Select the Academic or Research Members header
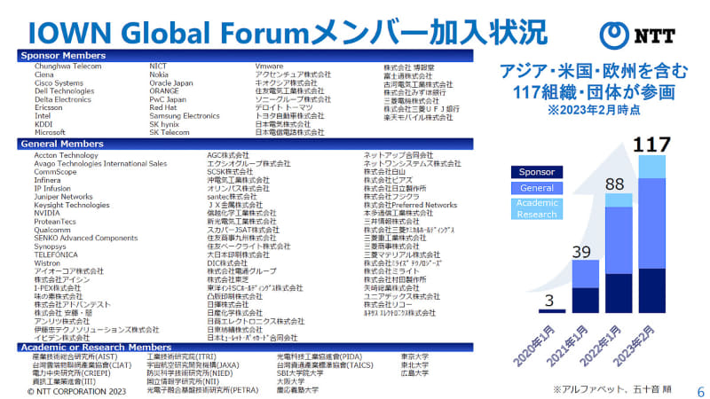Viewport: 710px width, 399px height. [245, 348]
